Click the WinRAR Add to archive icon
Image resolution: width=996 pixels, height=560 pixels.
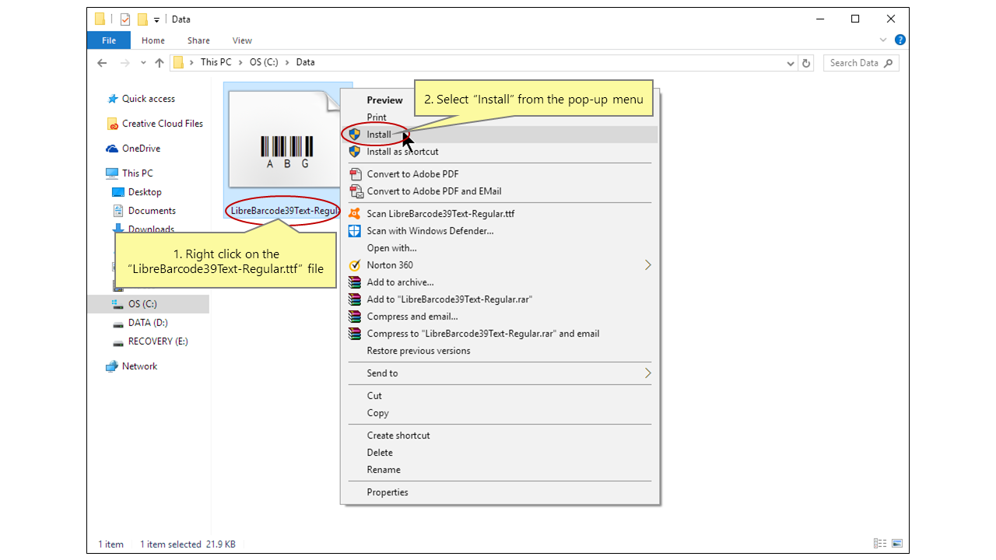point(354,282)
